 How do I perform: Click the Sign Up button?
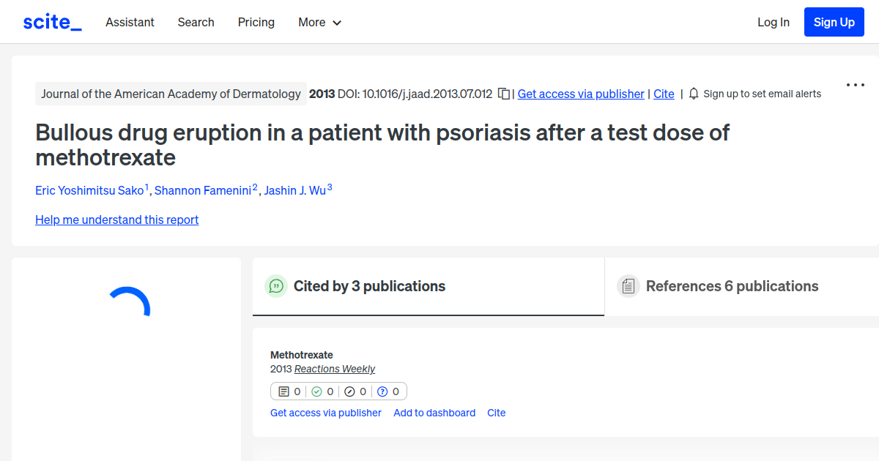[x=834, y=21]
